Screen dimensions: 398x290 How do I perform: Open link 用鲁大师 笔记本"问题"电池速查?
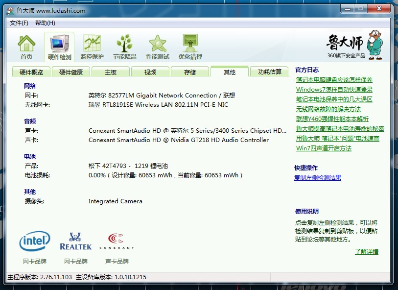(x=338, y=139)
